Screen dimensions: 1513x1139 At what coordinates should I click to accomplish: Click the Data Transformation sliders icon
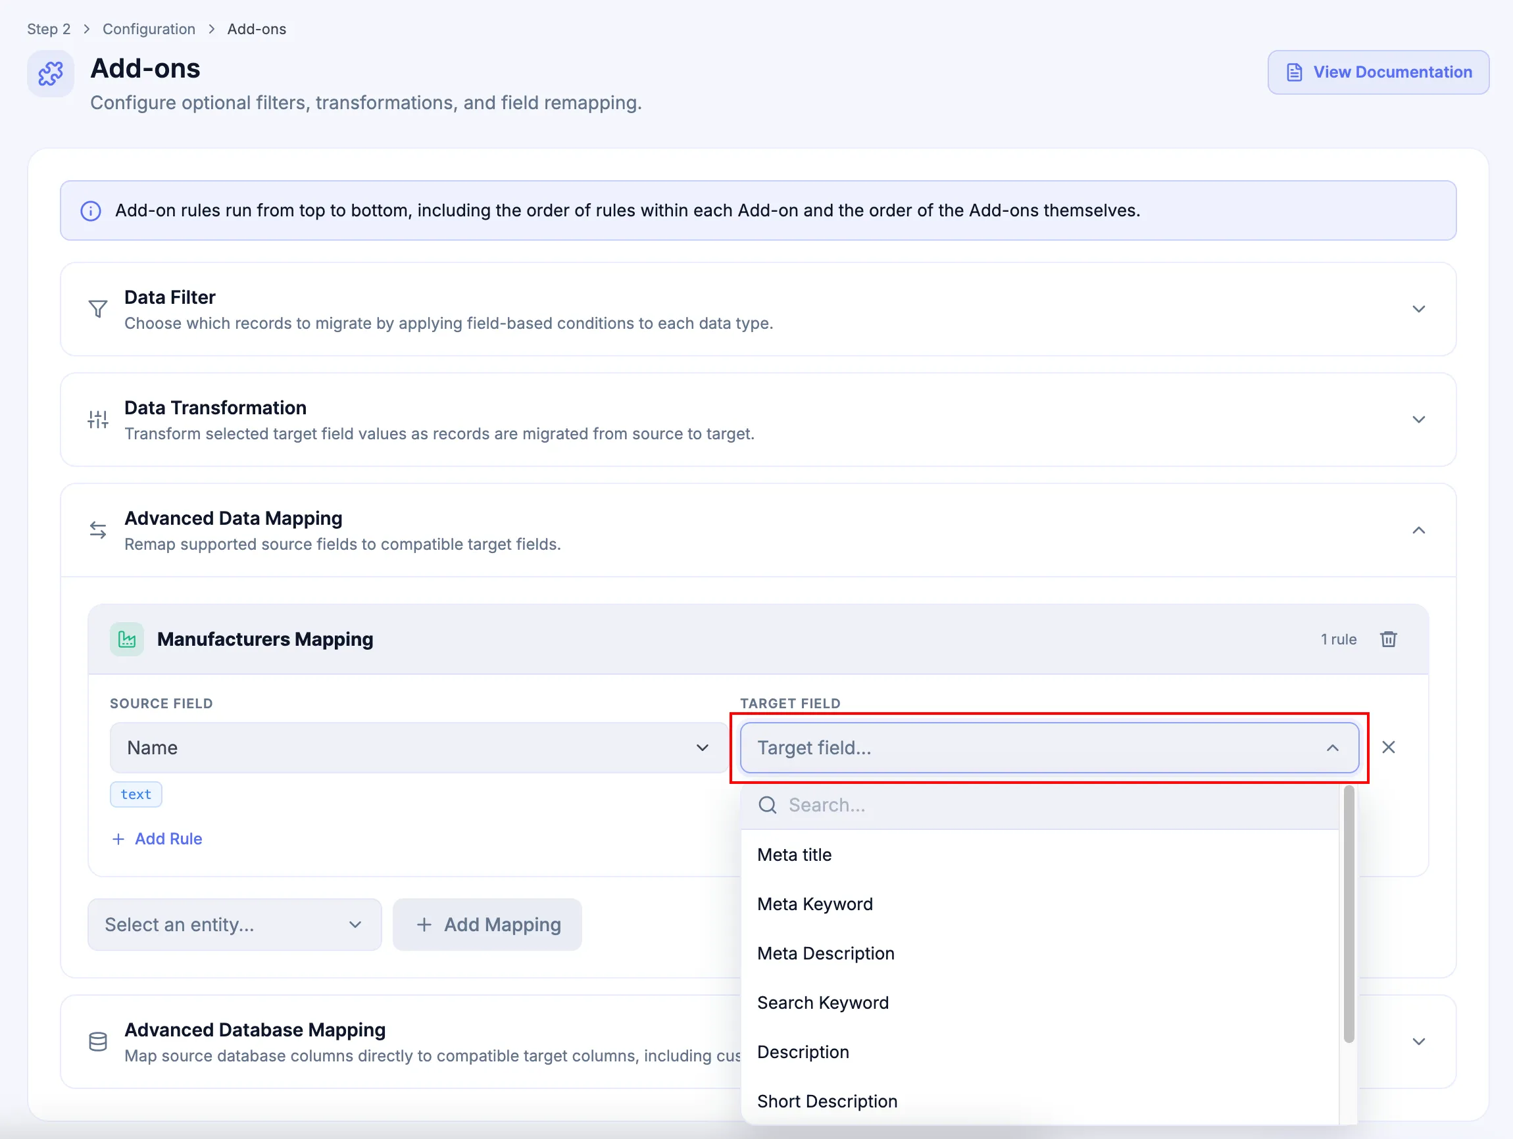coord(98,419)
